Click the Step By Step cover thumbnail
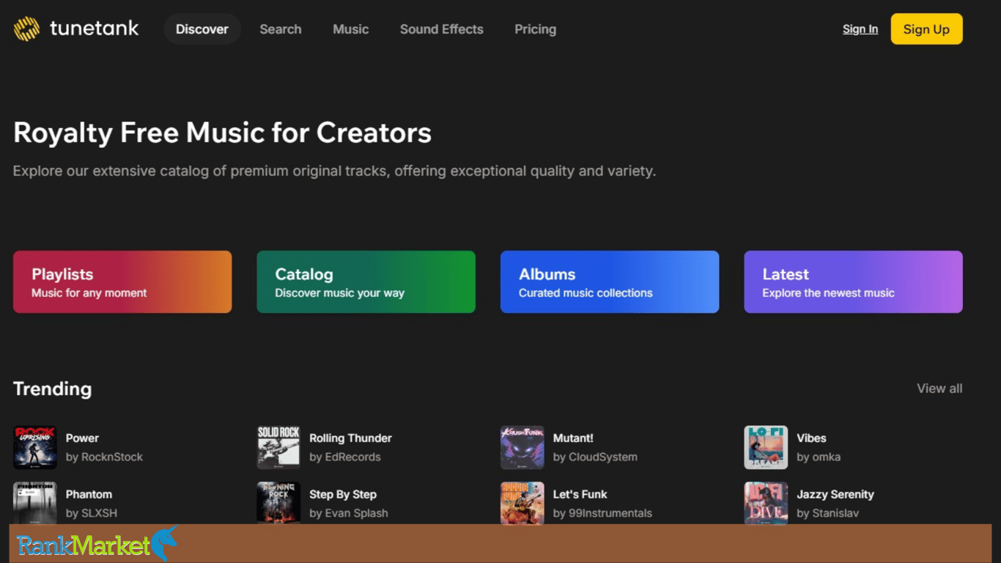This screenshot has width=1001, height=563. tap(278, 503)
